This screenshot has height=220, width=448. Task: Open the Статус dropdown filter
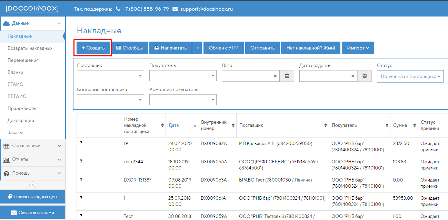pyautogui.click(x=410, y=76)
